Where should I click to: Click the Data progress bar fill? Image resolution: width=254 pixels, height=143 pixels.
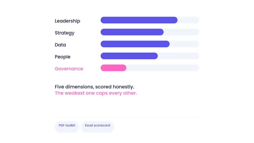(135, 44)
